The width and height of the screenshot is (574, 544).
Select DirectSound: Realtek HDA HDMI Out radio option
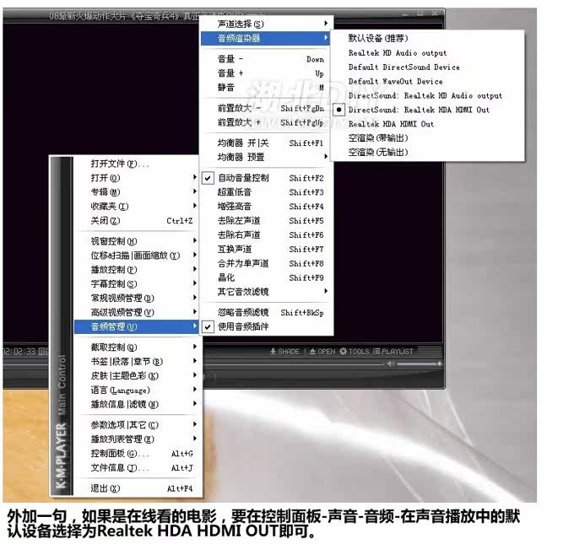click(419, 110)
